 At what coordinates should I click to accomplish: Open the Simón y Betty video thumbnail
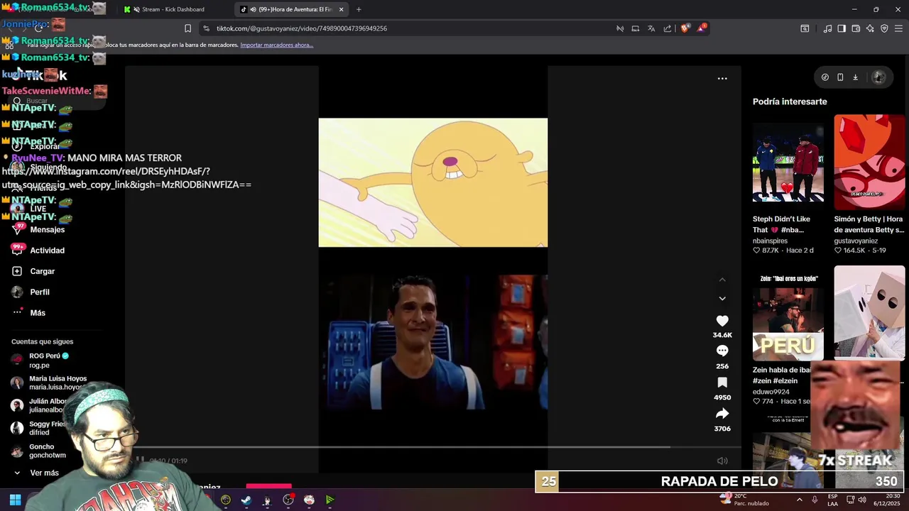click(869, 163)
